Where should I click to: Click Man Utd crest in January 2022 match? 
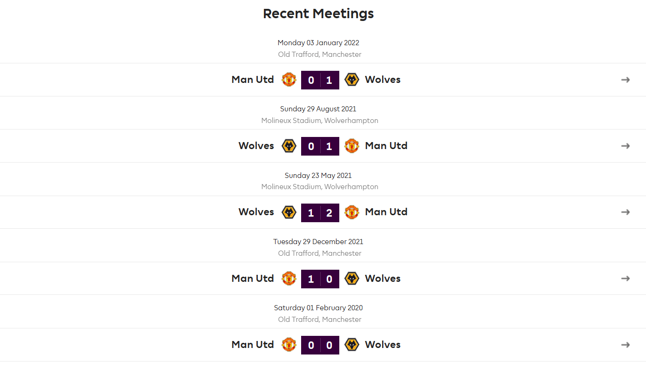[x=289, y=80]
